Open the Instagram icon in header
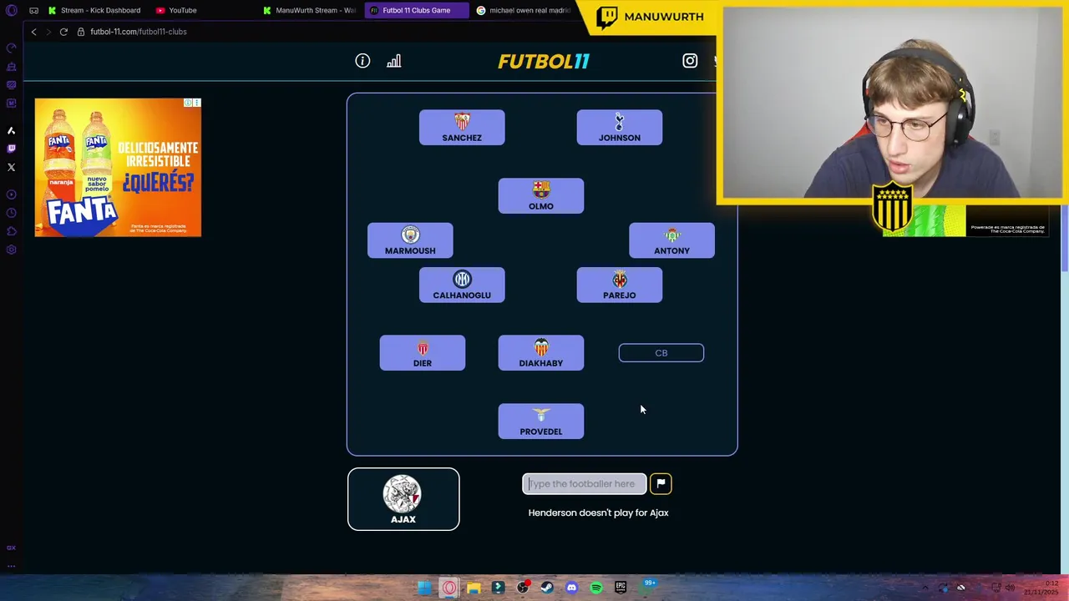 (x=690, y=61)
